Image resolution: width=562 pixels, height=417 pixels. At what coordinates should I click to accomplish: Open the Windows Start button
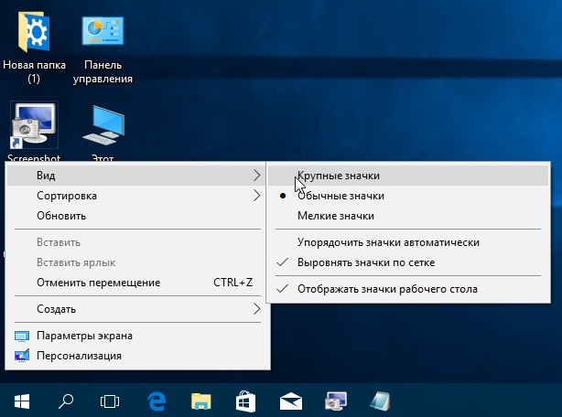(22, 401)
